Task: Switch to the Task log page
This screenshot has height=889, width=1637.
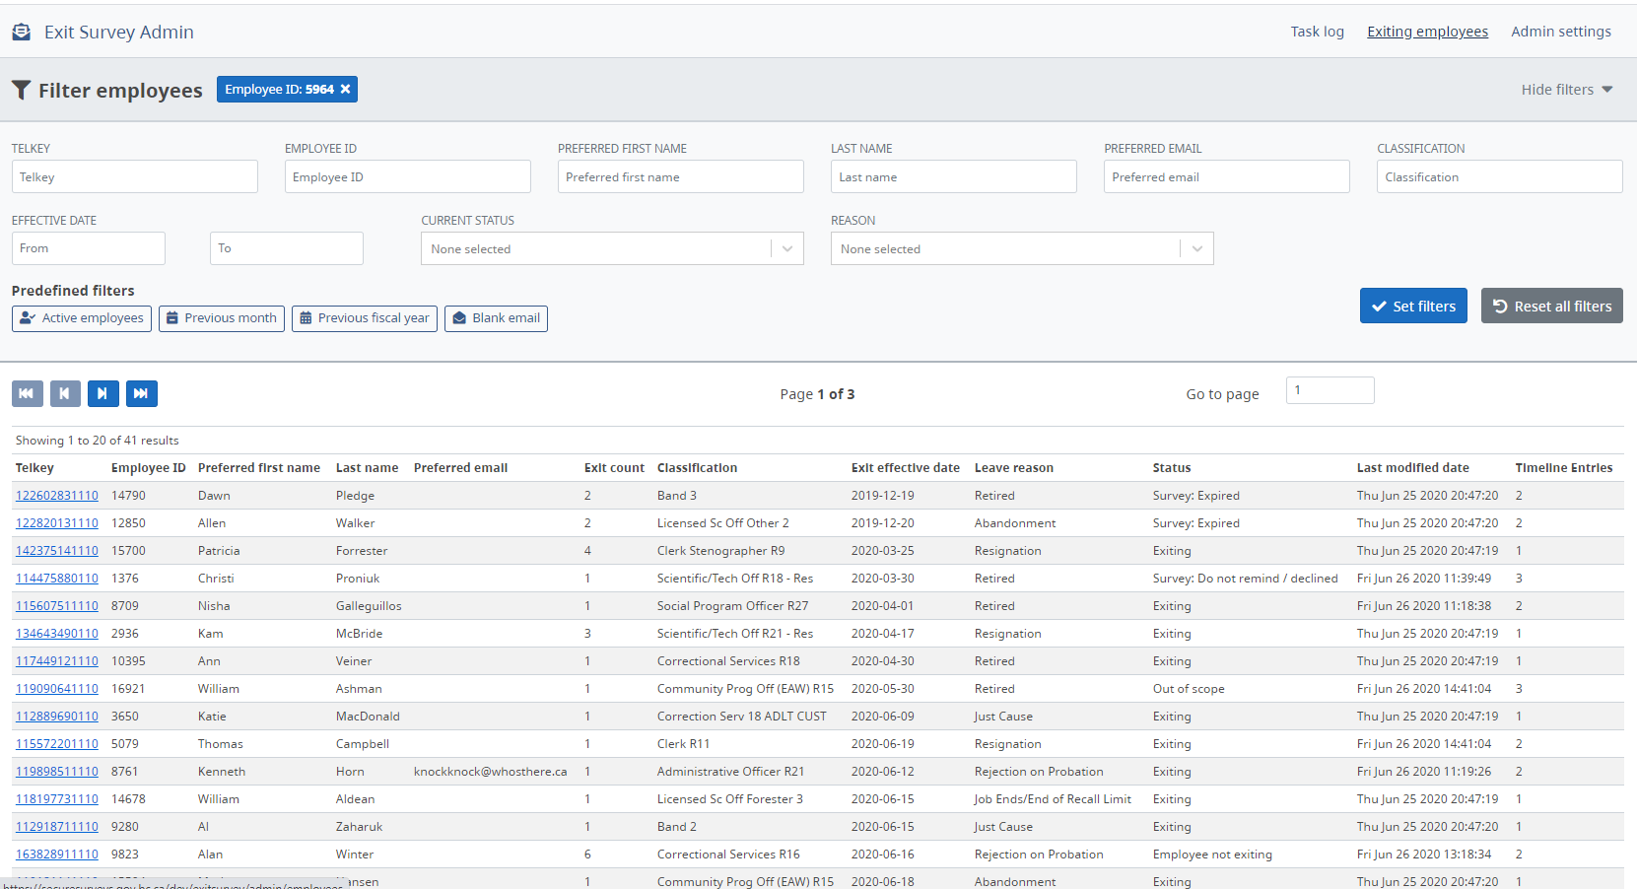Action: pyautogui.click(x=1317, y=31)
